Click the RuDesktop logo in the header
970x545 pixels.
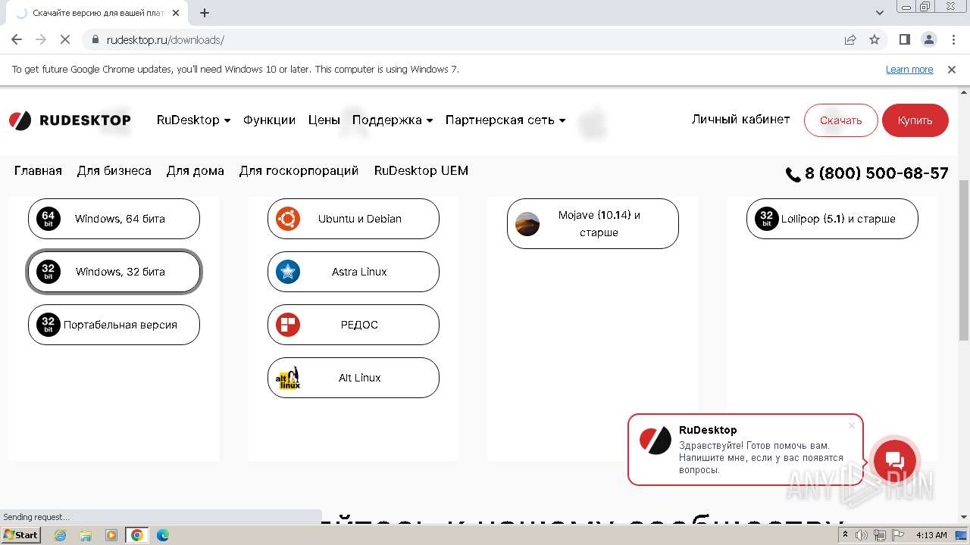tap(70, 120)
